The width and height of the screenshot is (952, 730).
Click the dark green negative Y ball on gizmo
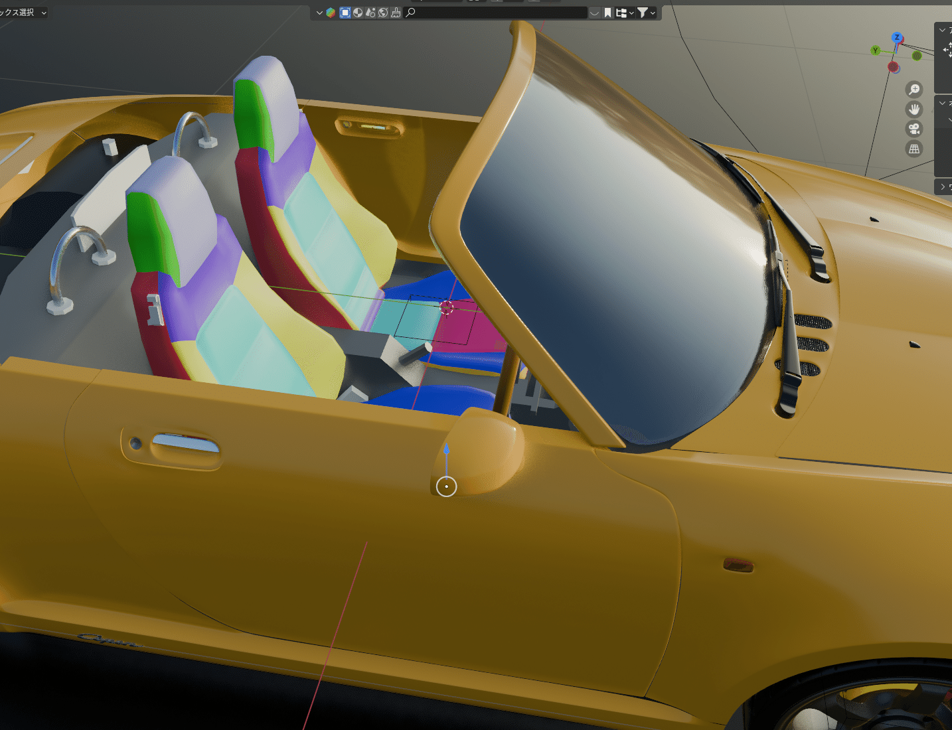917,56
